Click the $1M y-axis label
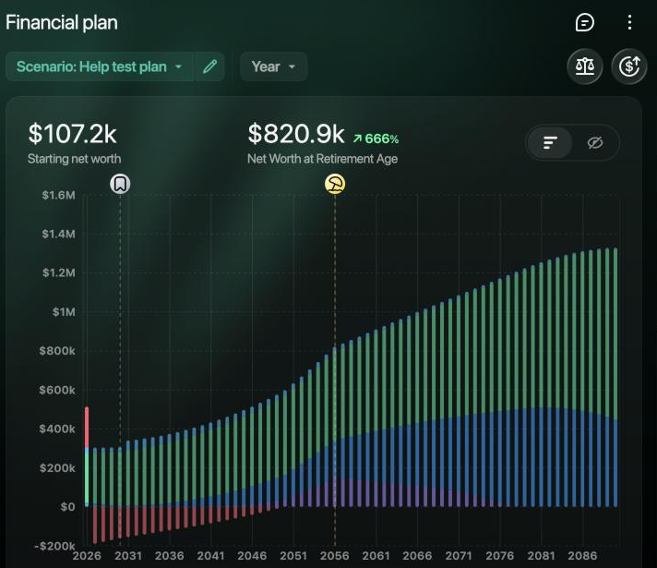The height and width of the screenshot is (568, 657). [64, 312]
